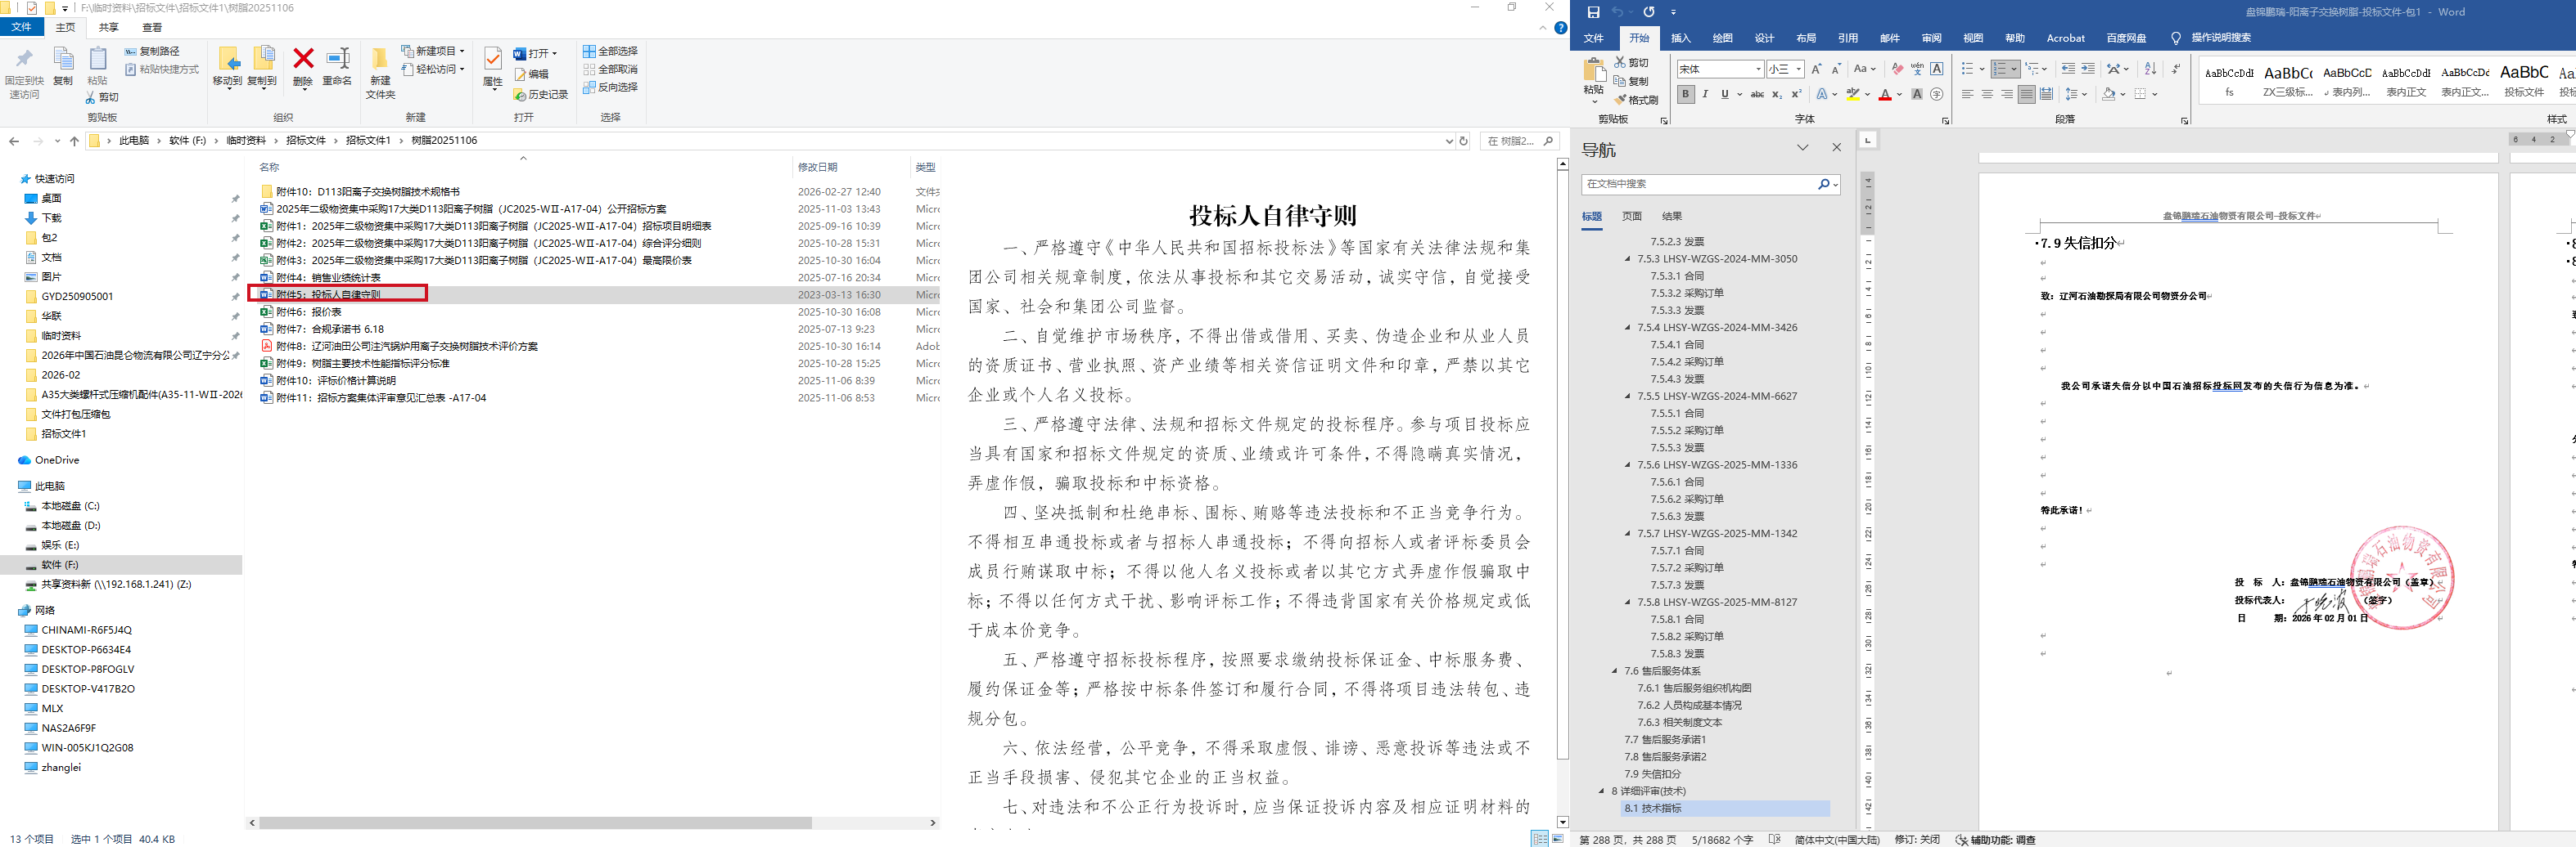Collapse 7.5.3 LHSY-WZGS-2024-MM-3050 heading in Navigation
This screenshot has width=2576, height=847.
click(1628, 258)
